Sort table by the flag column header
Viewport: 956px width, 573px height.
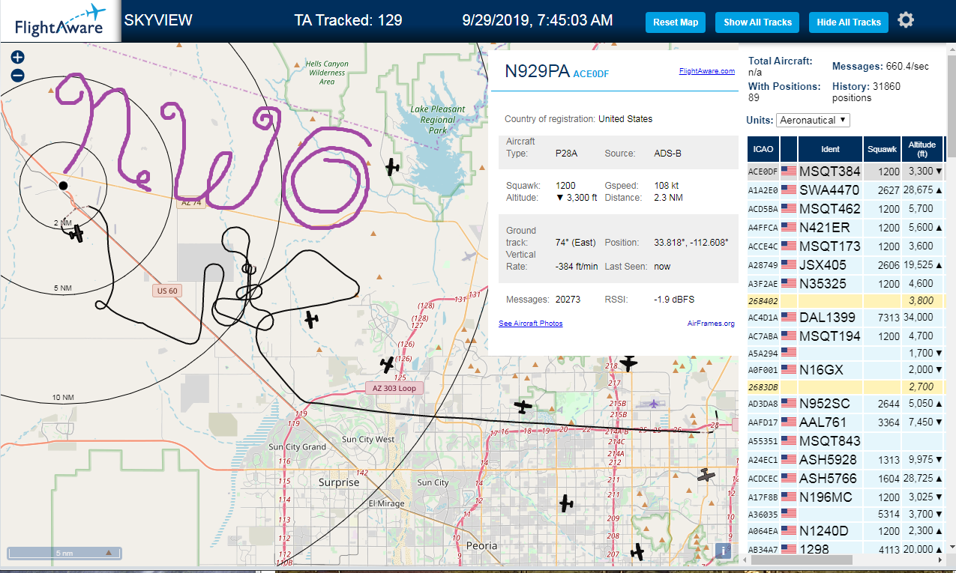[789, 149]
